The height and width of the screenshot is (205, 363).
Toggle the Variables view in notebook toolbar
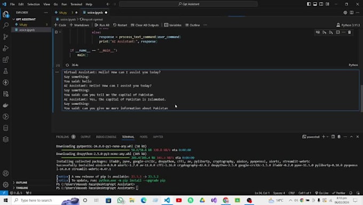pos(173,25)
